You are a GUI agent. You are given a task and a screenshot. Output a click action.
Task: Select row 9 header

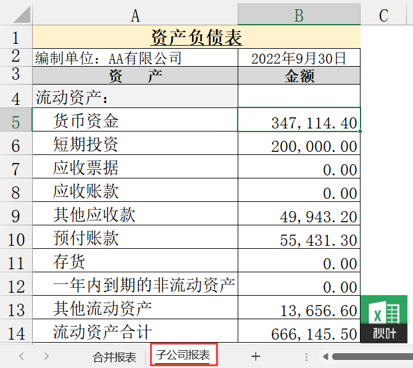tap(16, 214)
